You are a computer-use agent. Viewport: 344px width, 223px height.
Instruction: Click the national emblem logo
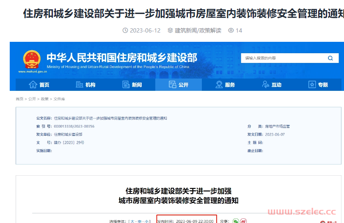pyautogui.click(x=32, y=60)
